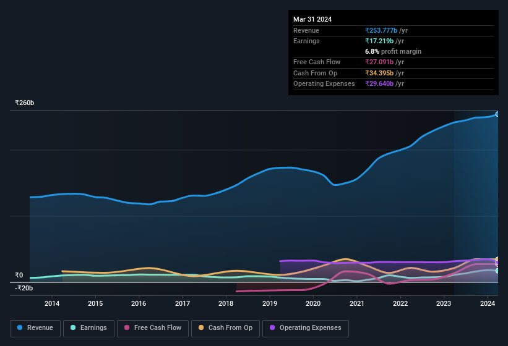Click the ₹34.395b cash from op value
This screenshot has width=508, height=346.
379,73
